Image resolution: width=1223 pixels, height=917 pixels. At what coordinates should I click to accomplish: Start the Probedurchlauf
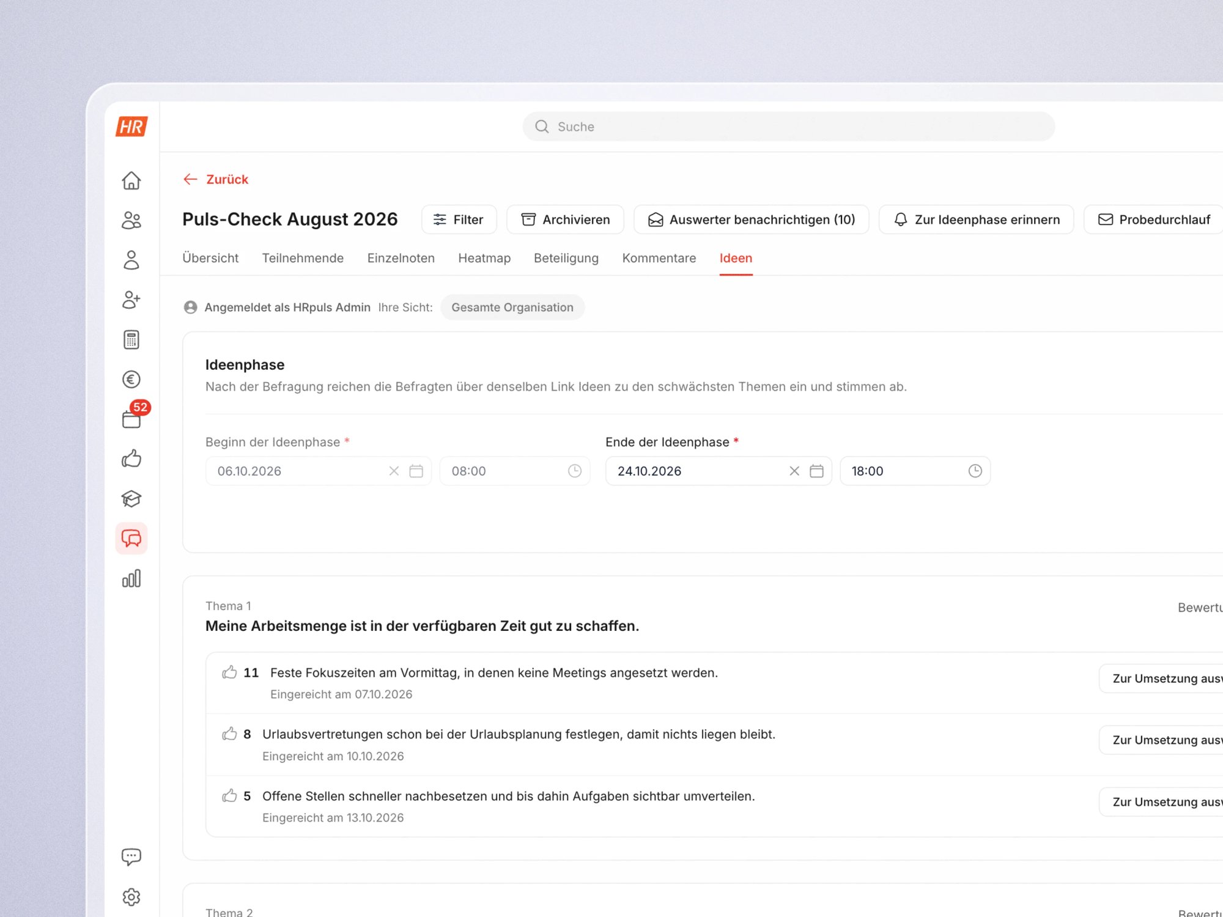(x=1154, y=219)
